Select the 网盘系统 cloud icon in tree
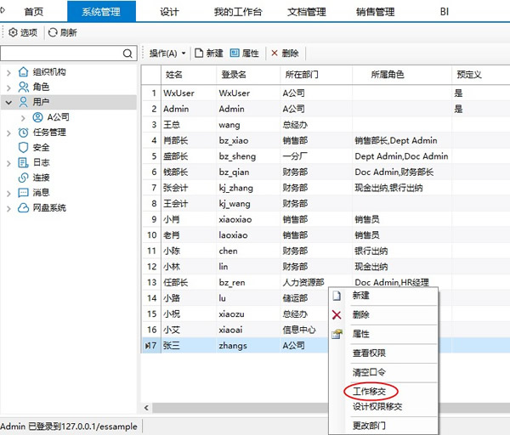510x435 pixels. pyautogui.click(x=23, y=208)
